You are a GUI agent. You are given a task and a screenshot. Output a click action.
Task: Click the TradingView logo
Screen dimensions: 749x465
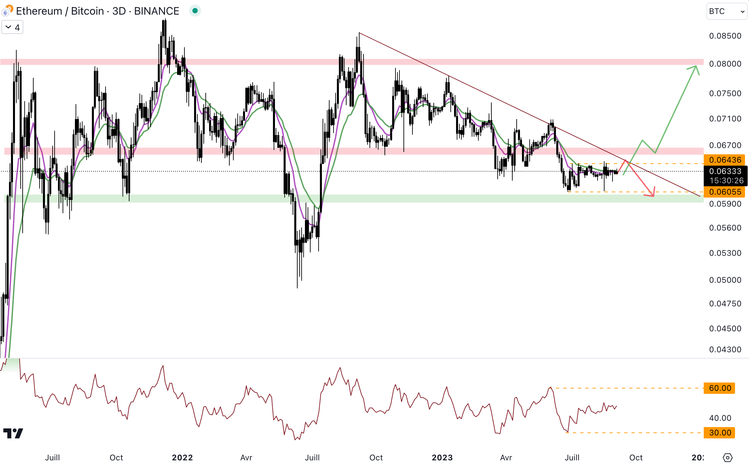[x=13, y=433]
